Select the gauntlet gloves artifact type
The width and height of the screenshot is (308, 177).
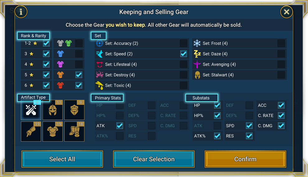click(31, 132)
